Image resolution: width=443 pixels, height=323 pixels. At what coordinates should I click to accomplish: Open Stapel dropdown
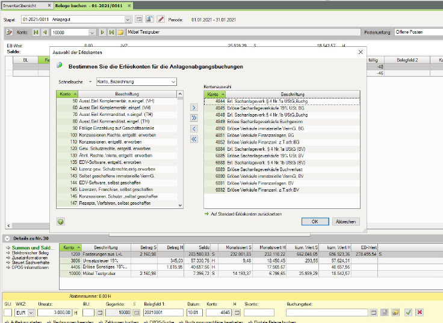point(128,19)
